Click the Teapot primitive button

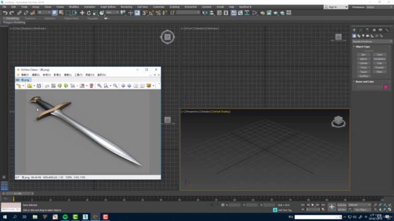363,72
